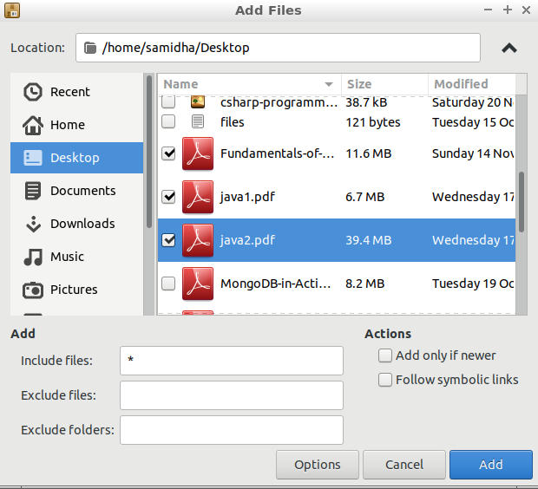Close the Add Files dialog
The width and height of the screenshot is (538, 489).
[526, 10]
